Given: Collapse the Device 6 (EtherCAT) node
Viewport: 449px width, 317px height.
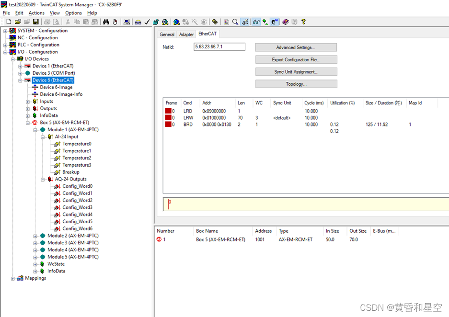Looking at the screenshot, I should (20, 80).
